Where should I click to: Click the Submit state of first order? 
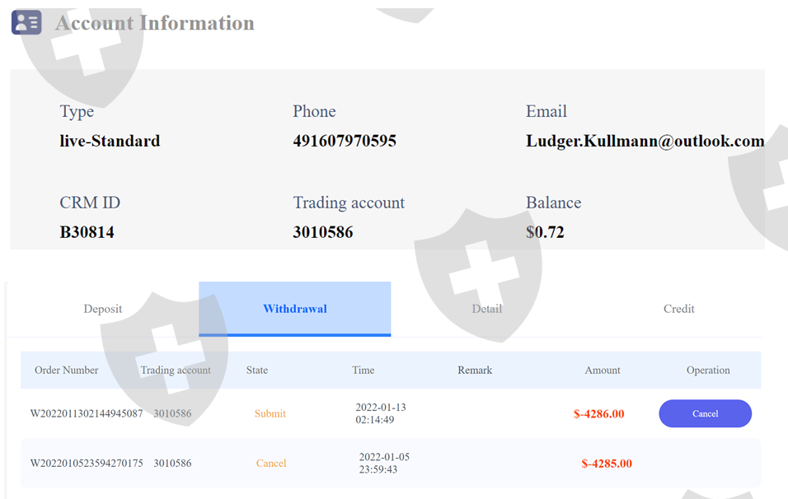(x=270, y=413)
